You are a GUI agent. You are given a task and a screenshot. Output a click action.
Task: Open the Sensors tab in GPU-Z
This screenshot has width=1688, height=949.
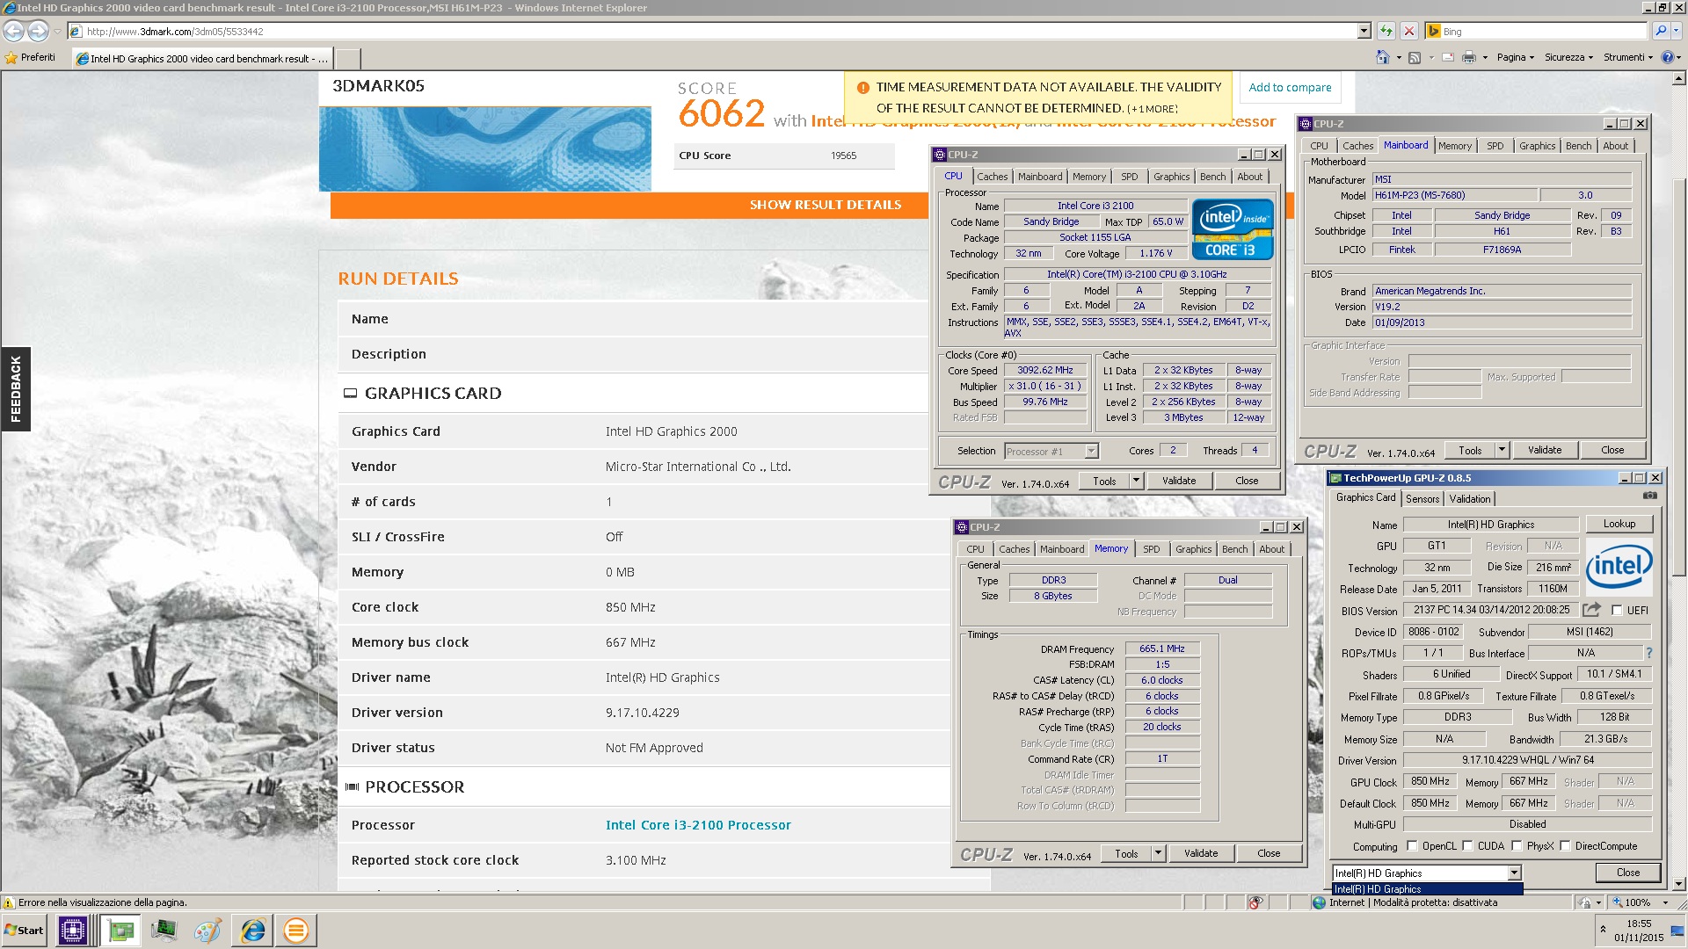[x=1422, y=498]
